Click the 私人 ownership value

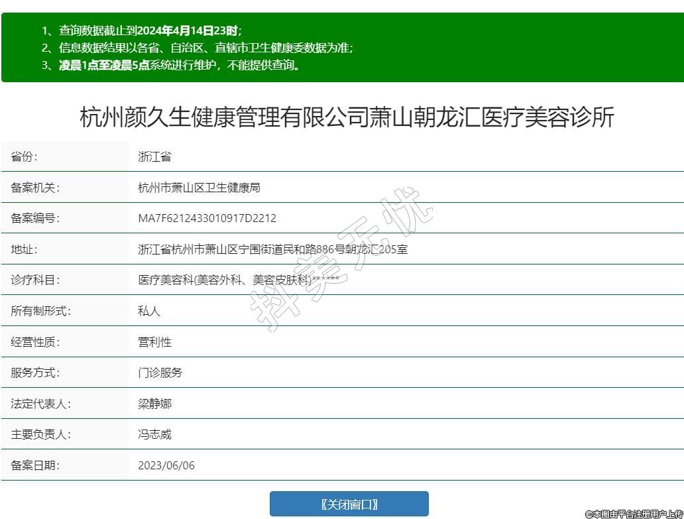[x=149, y=311]
